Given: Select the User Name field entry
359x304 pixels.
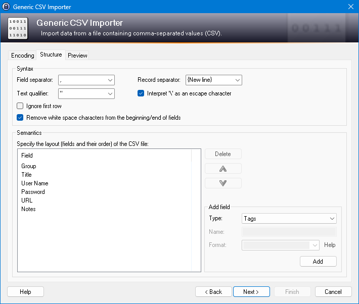Looking at the screenshot, I should 34,183.
